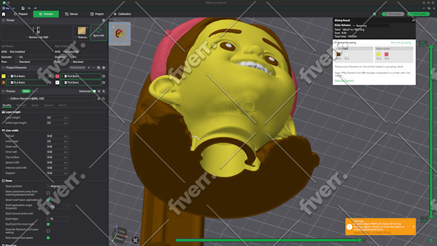Select plate 1 thumbnail in viewport
Viewport: 437px width, 246px height.
click(x=120, y=33)
